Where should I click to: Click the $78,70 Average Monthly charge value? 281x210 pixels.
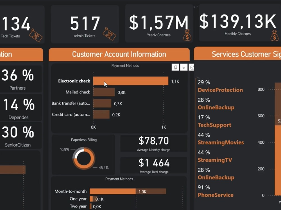pos(154,141)
